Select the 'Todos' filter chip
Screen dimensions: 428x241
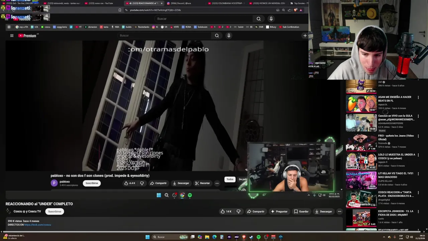pyautogui.click(x=230, y=179)
